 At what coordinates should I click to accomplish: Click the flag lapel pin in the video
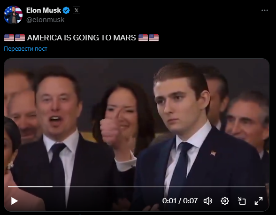coord(213,153)
